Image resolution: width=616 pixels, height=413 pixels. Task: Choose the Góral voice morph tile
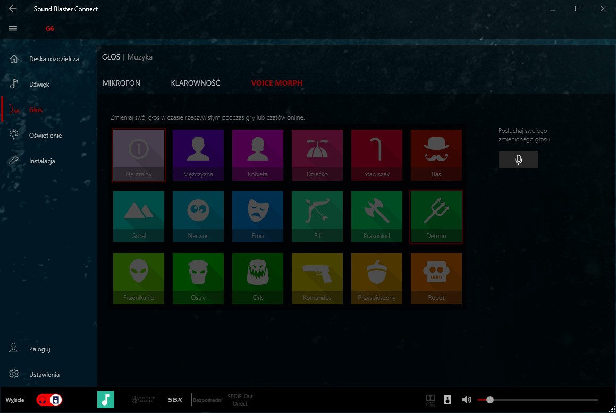coord(139,217)
